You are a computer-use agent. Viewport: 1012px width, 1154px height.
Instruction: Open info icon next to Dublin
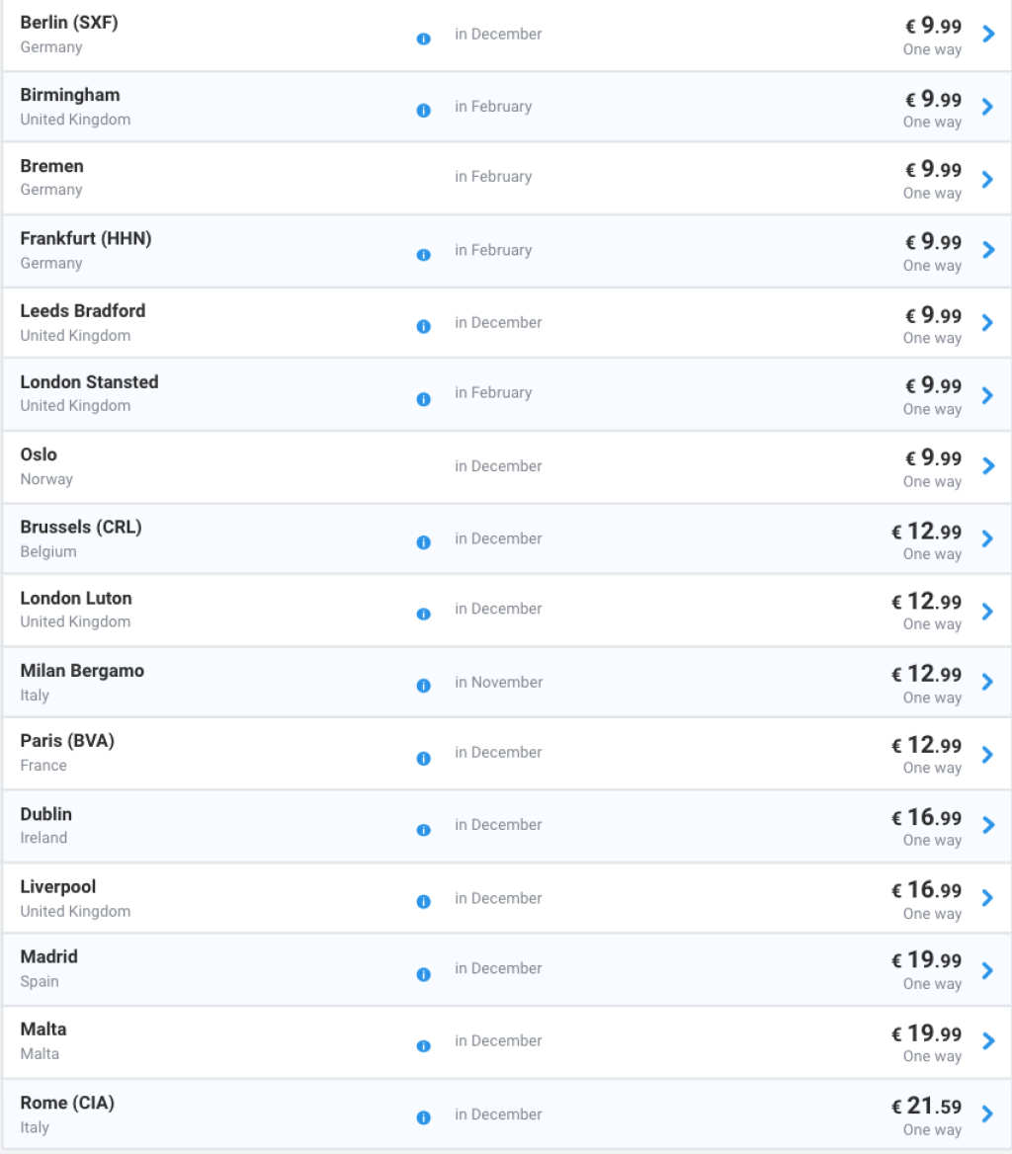pos(423,830)
